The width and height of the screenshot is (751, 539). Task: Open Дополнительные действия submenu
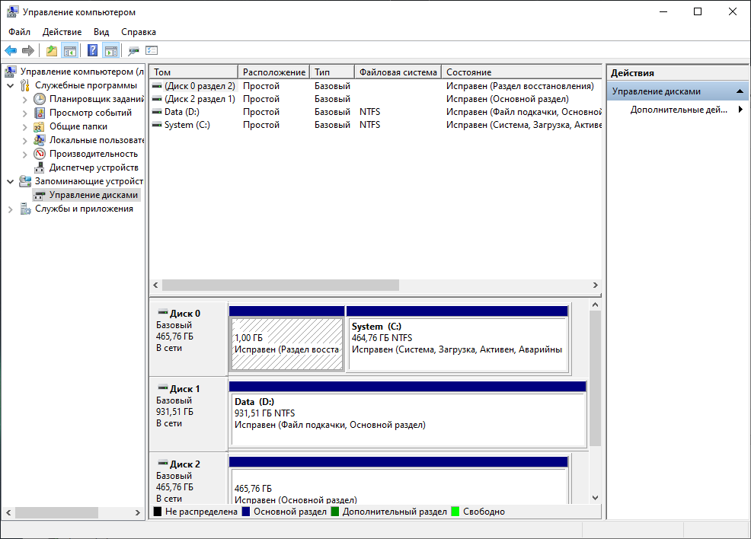tap(678, 110)
